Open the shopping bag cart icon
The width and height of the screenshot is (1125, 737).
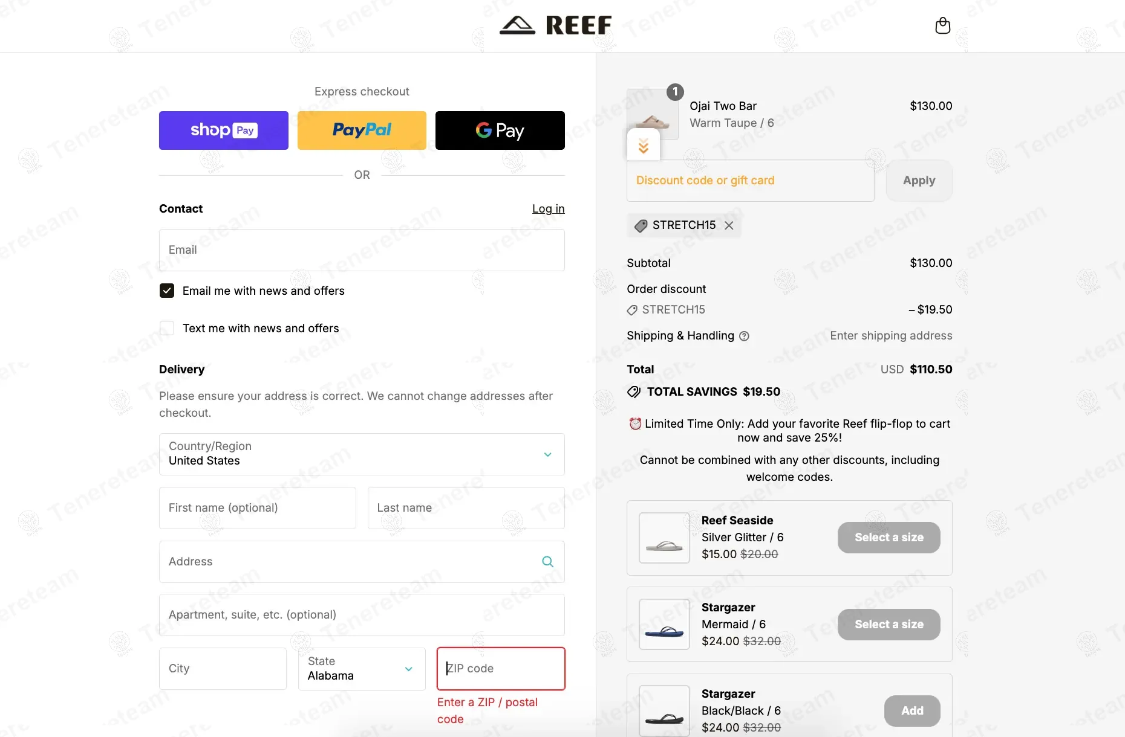tap(942, 25)
